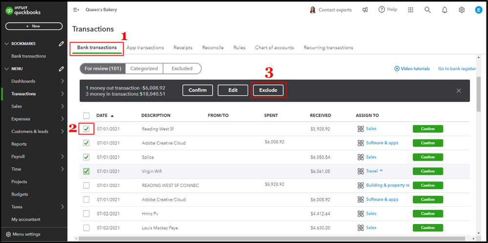488x243 pixels.
Task: Open the user profile avatar E
Action: (x=478, y=10)
